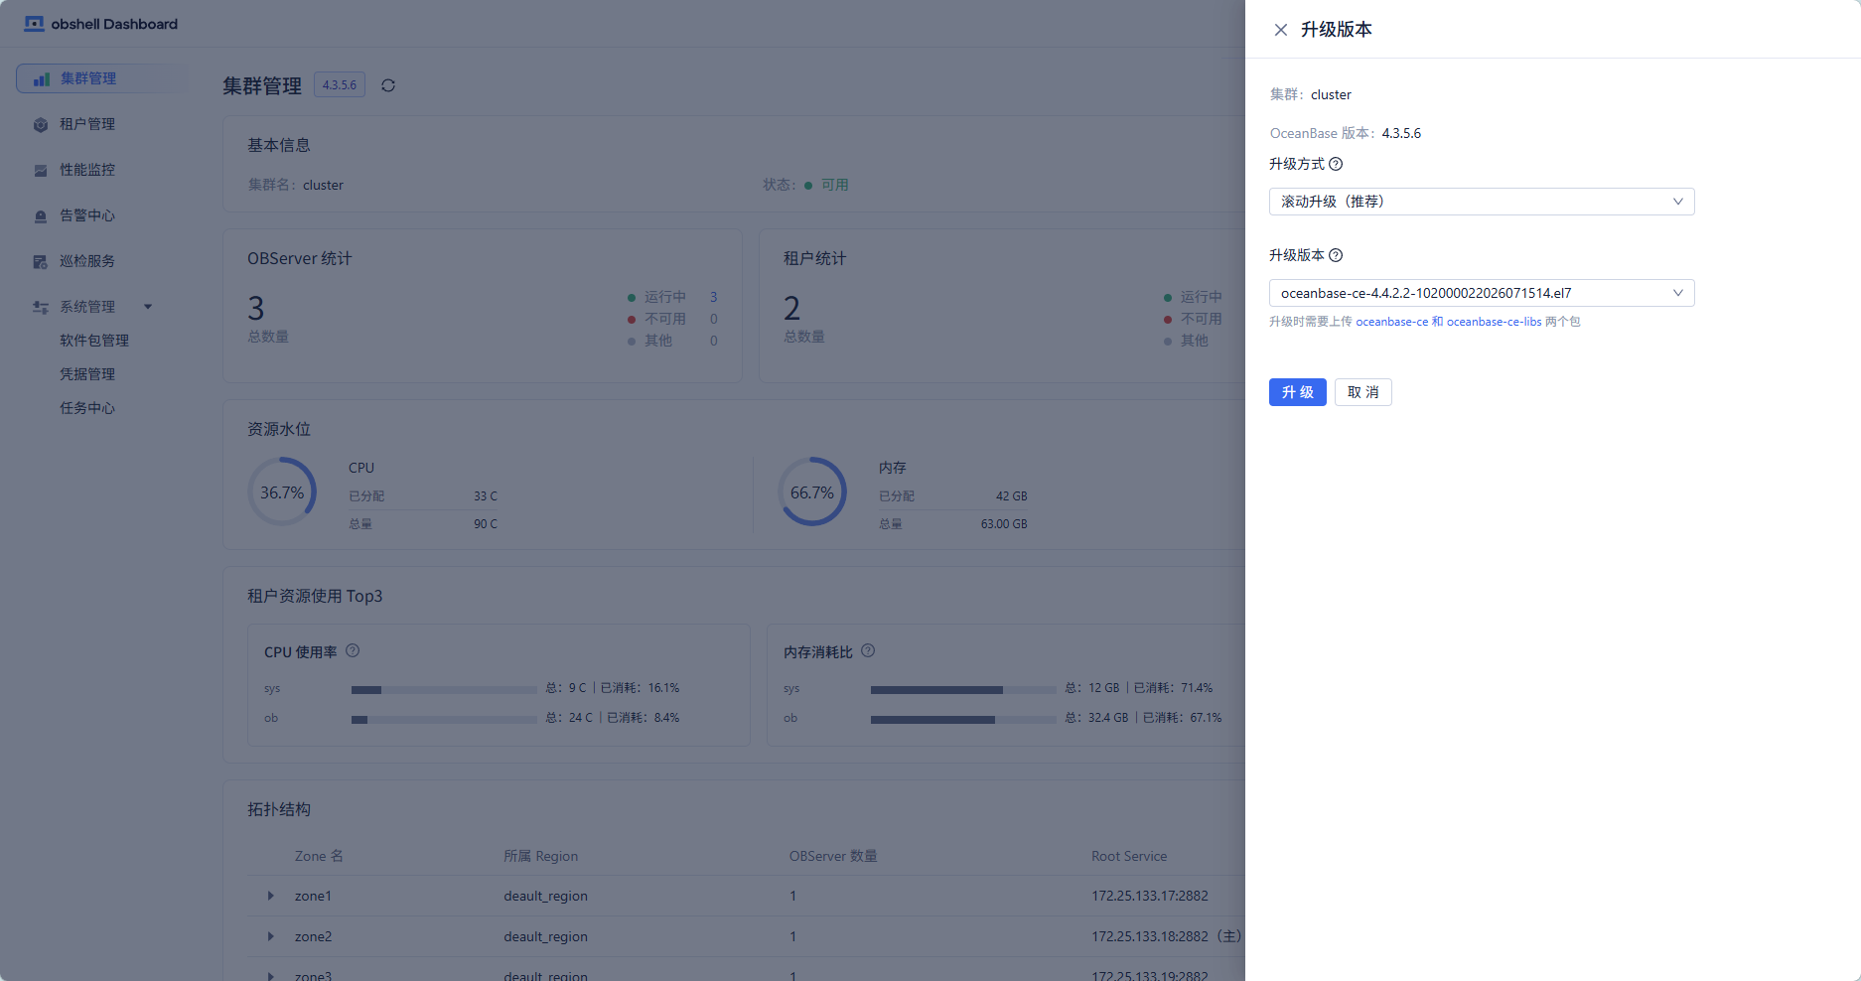Click the deault_region cell for zone2
1861x981 pixels.
[x=545, y=936]
